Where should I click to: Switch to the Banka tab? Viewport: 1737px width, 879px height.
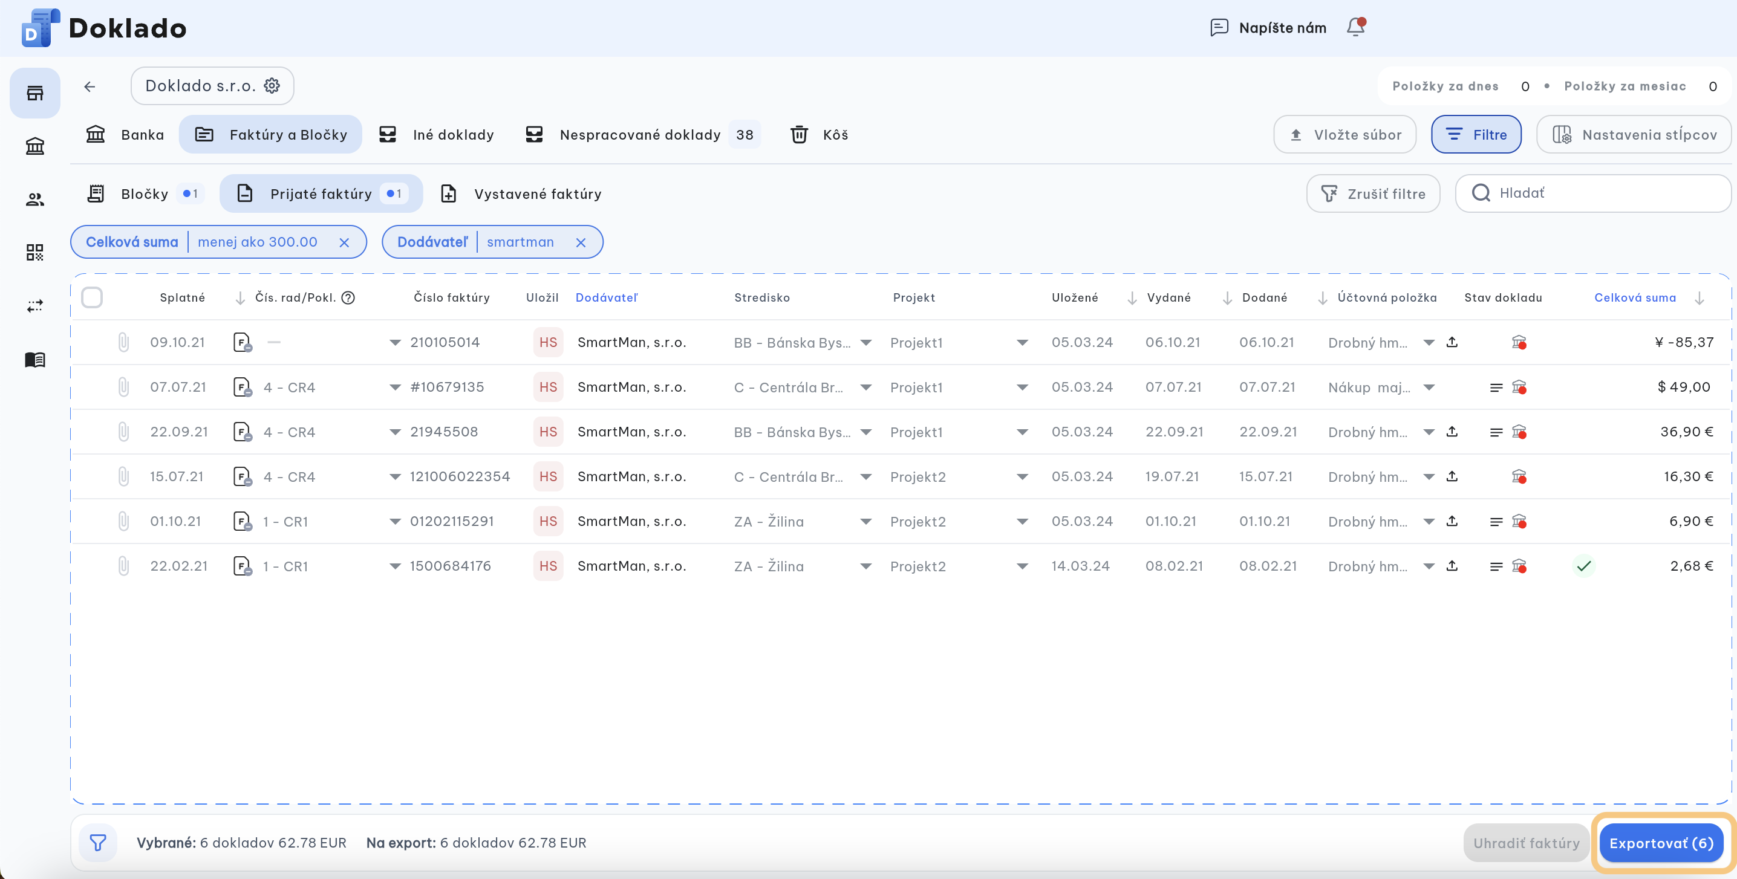[x=125, y=135]
